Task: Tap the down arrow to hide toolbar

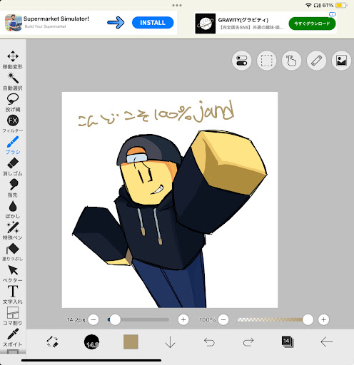Action: click(x=170, y=342)
